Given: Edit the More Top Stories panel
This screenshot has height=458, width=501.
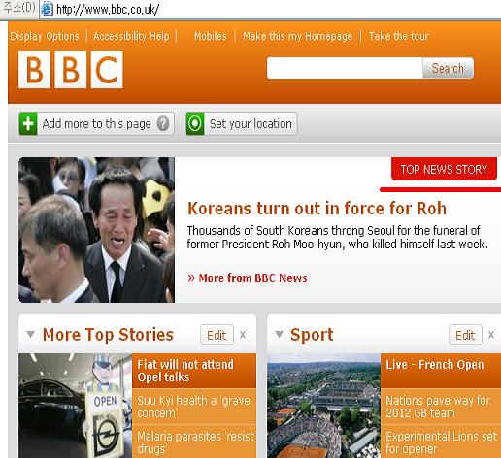Looking at the screenshot, I should point(217,335).
